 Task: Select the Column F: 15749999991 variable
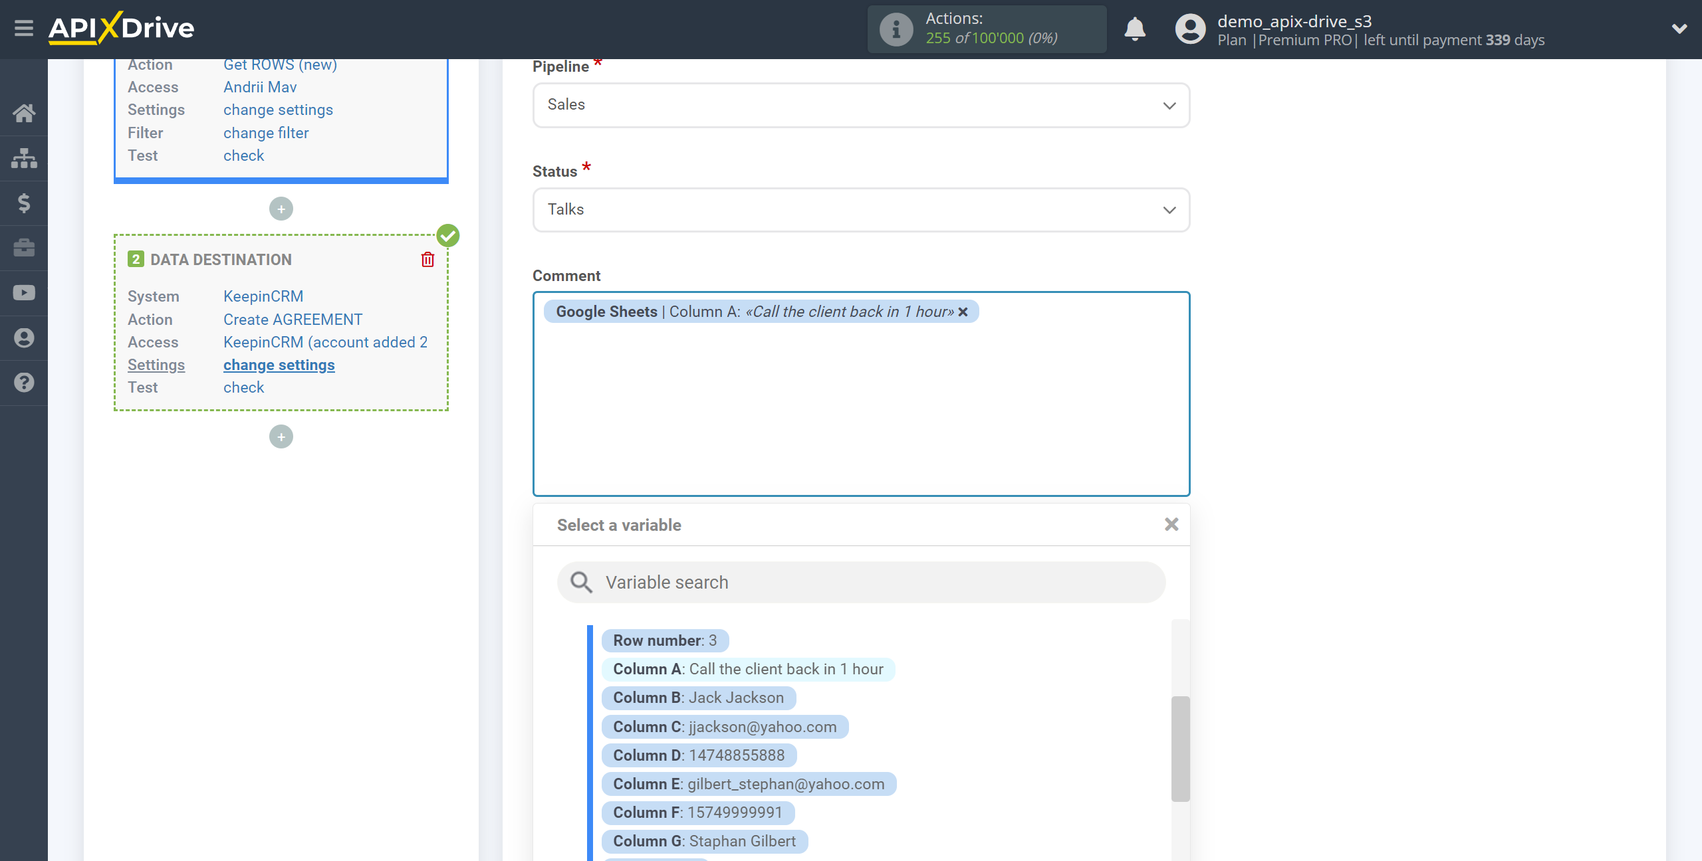(x=697, y=813)
